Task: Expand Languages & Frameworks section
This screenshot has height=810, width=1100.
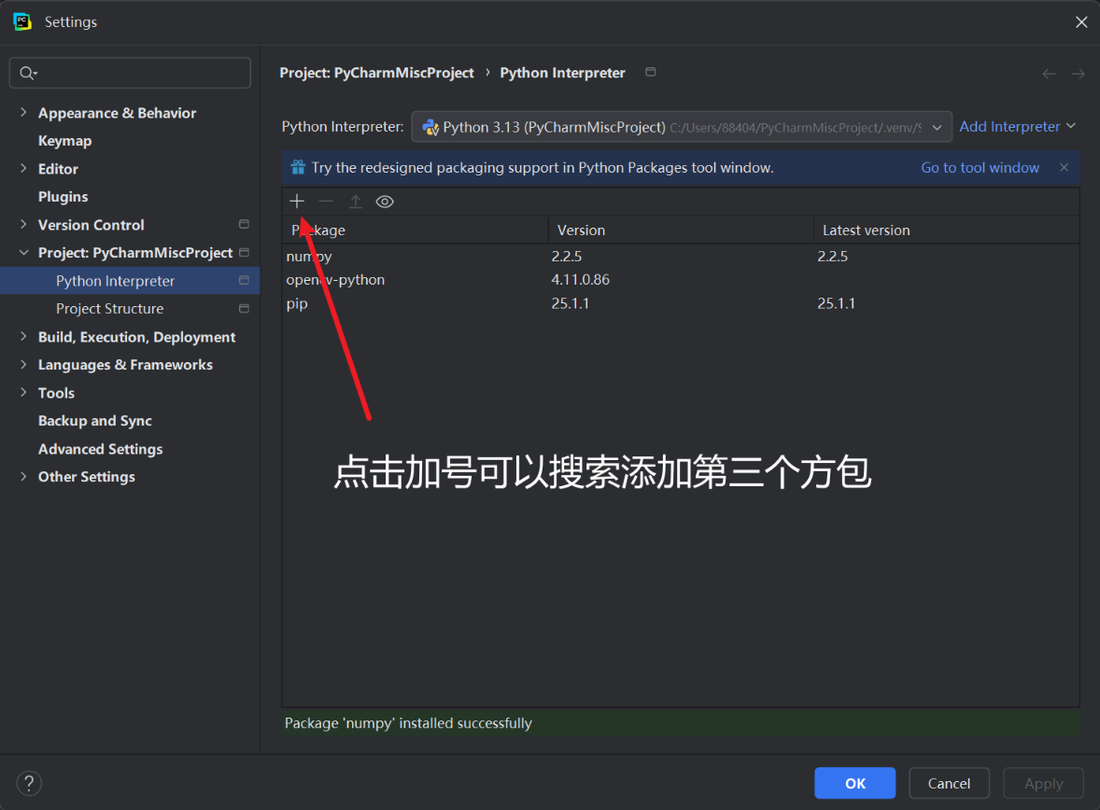Action: click(23, 365)
